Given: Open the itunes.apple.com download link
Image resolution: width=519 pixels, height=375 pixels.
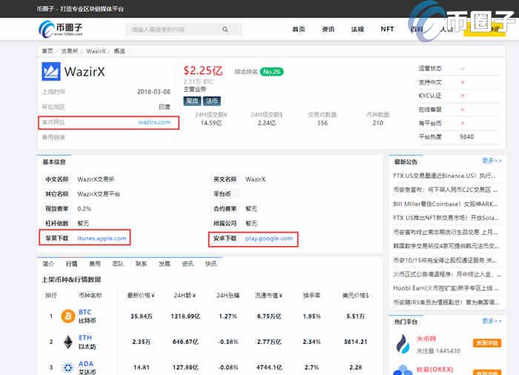Looking at the screenshot, I should (x=102, y=239).
